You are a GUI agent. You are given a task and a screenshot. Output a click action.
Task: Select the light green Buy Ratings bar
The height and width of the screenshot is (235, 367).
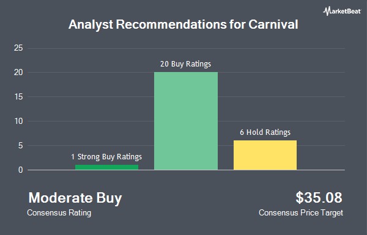186,121
